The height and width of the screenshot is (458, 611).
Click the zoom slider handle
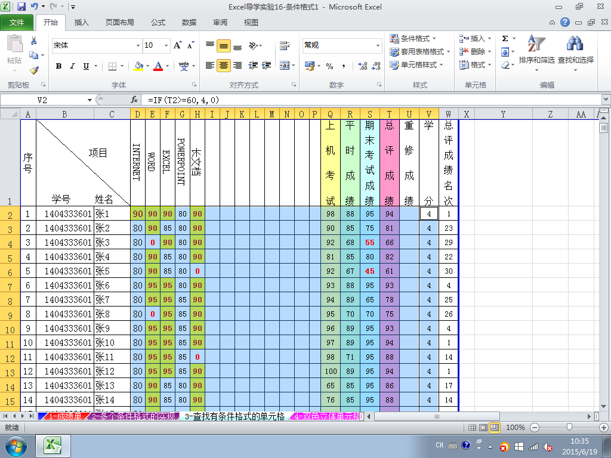point(569,427)
